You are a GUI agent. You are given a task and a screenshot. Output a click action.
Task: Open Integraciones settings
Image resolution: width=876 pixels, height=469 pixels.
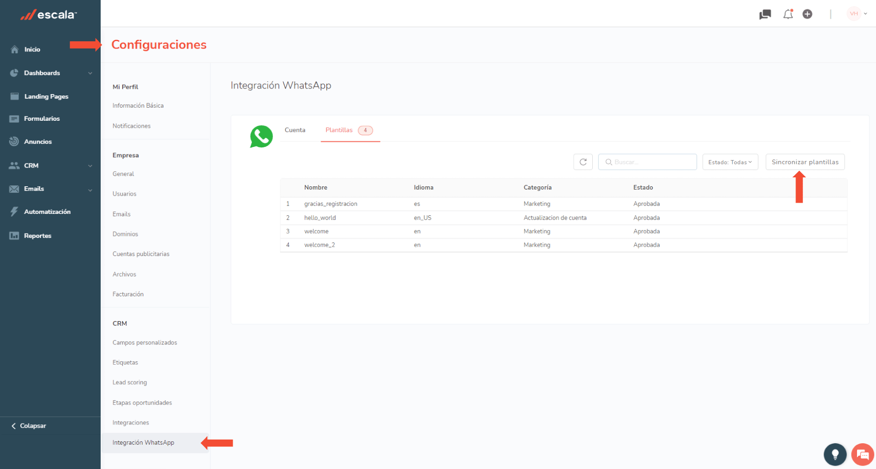pos(131,423)
